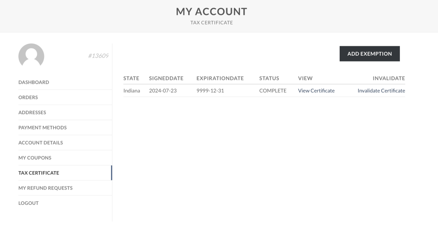Screen dimensions: 438x231
Task: Click the COMPLETE status value
Action: tap(272, 91)
